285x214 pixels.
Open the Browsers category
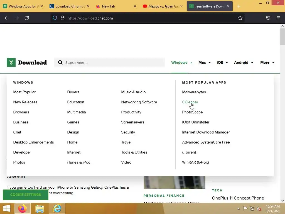click(x=21, y=112)
